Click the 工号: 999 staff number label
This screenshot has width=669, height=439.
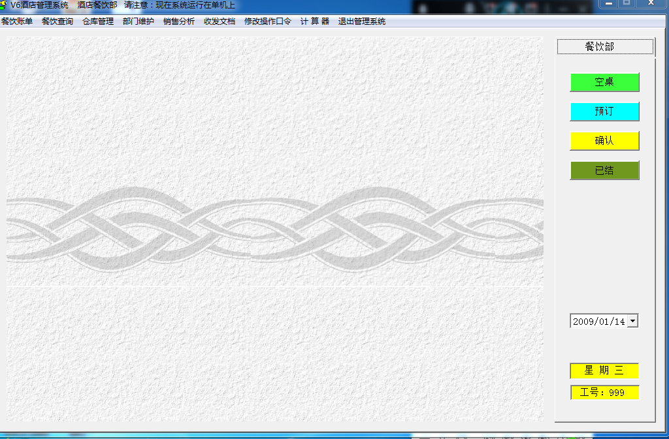click(604, 393)
